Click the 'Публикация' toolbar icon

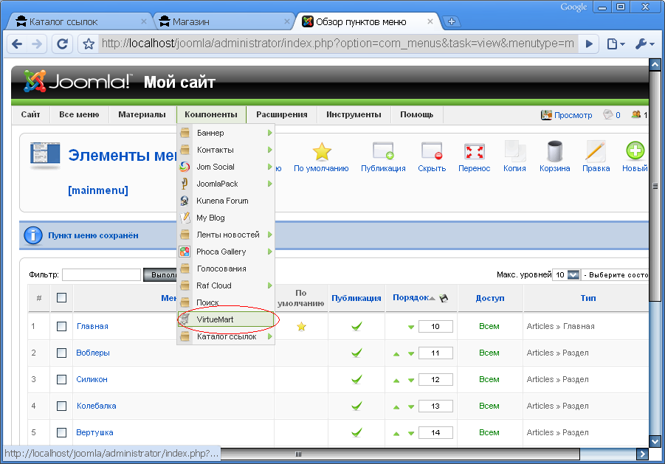(383, 150)
